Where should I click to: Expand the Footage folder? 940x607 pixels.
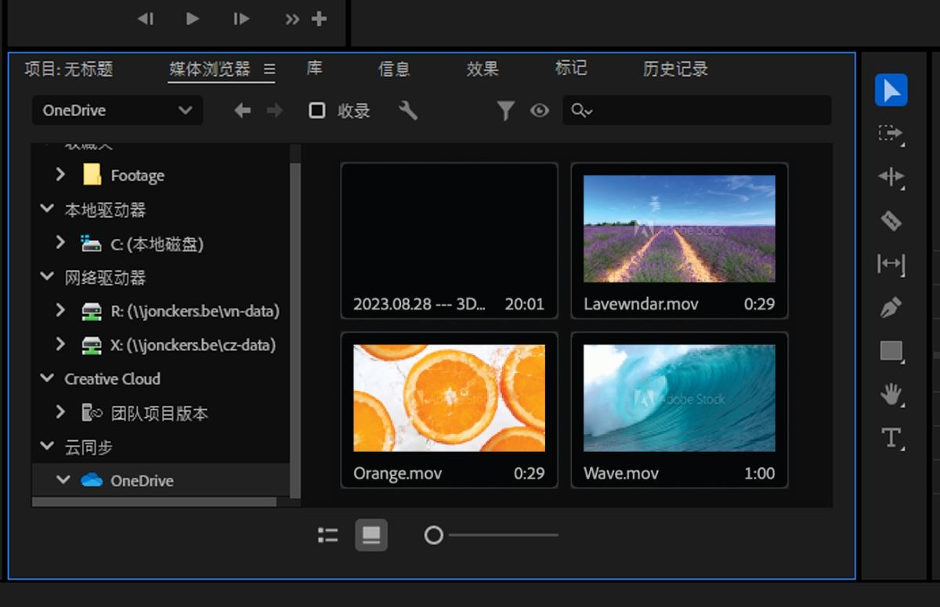[x=60, y=175]
